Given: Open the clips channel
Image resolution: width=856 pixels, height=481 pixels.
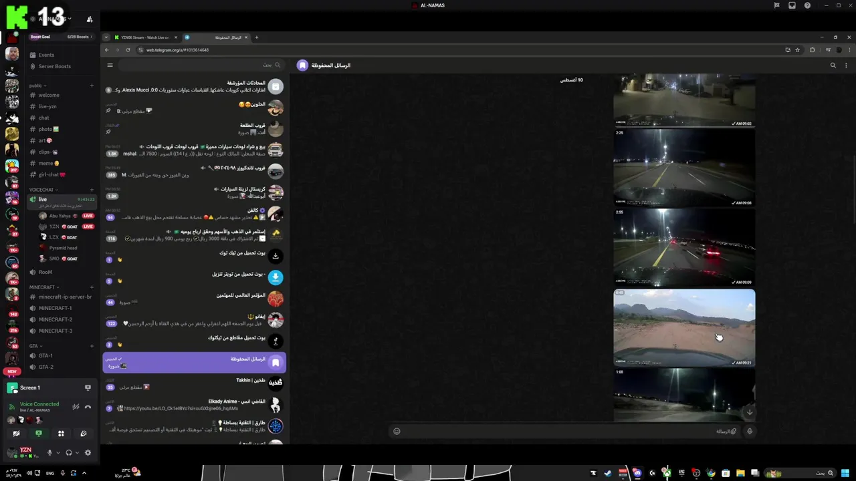Looking at the screenshot, I should (48, 152).
